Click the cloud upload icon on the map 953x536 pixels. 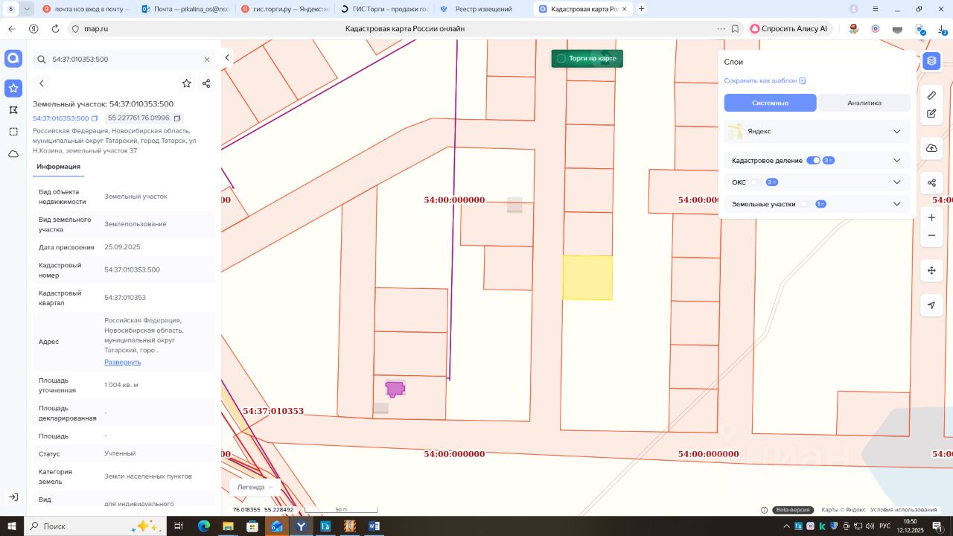point(931,148)
